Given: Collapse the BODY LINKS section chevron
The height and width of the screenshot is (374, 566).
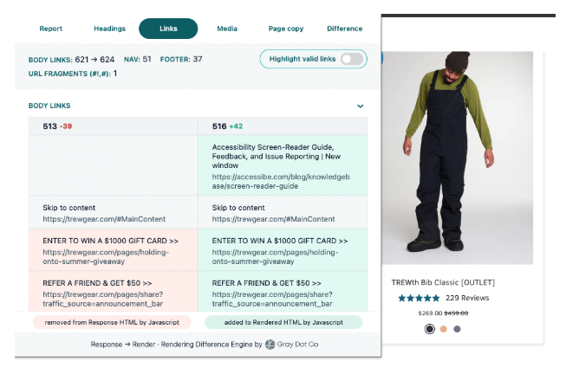Looking at the screenshot, I should pos(361,106).
